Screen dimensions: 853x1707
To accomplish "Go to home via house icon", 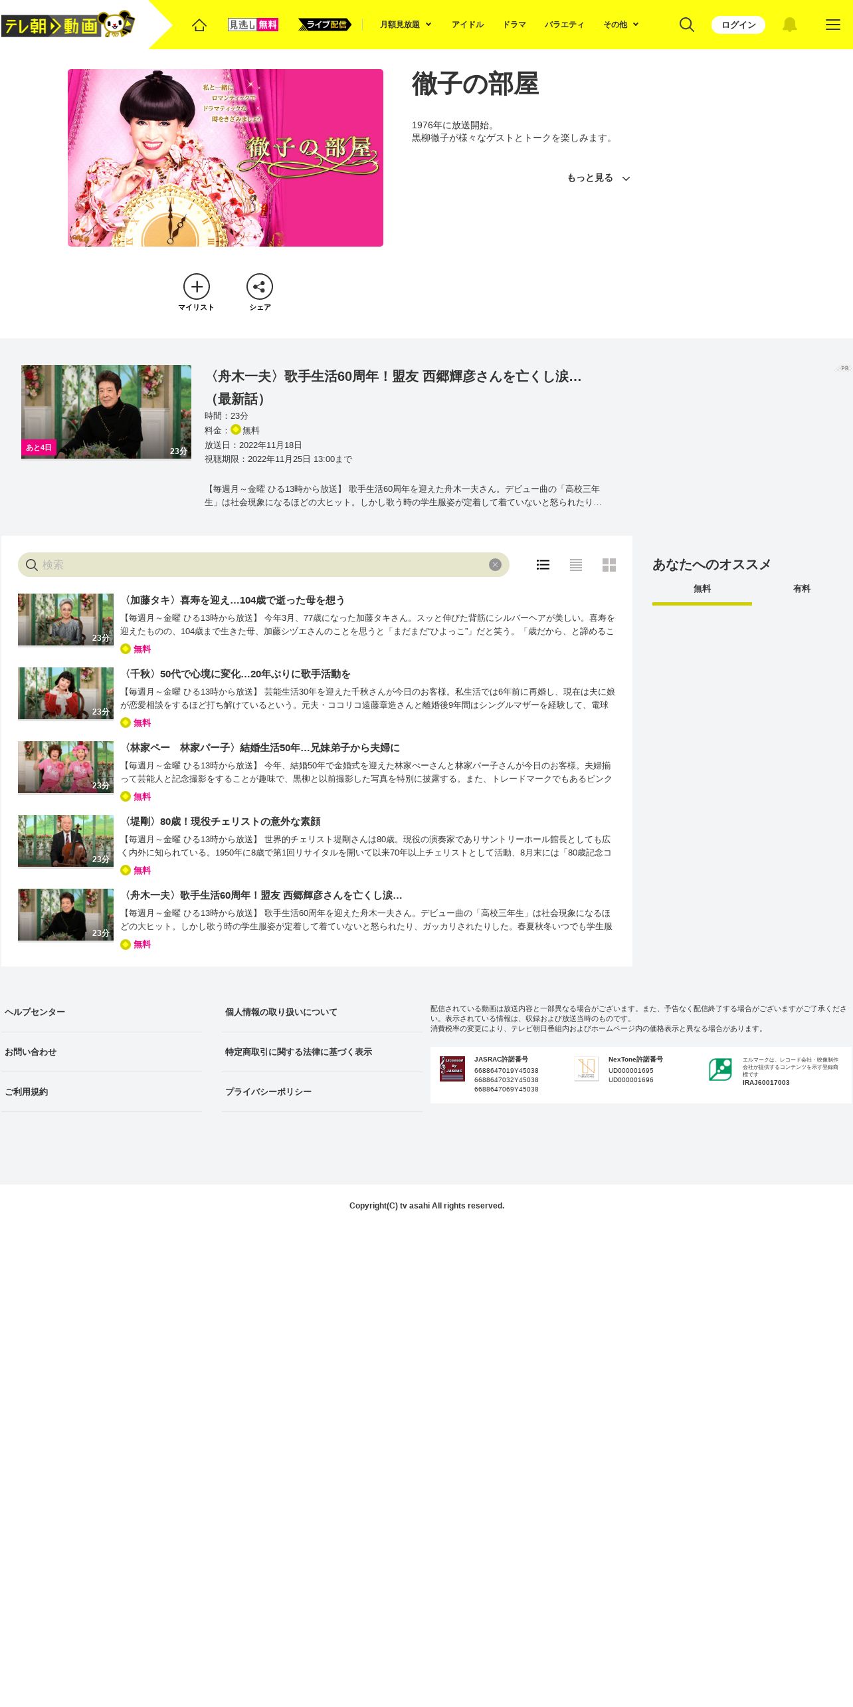I will pos(199,25).
